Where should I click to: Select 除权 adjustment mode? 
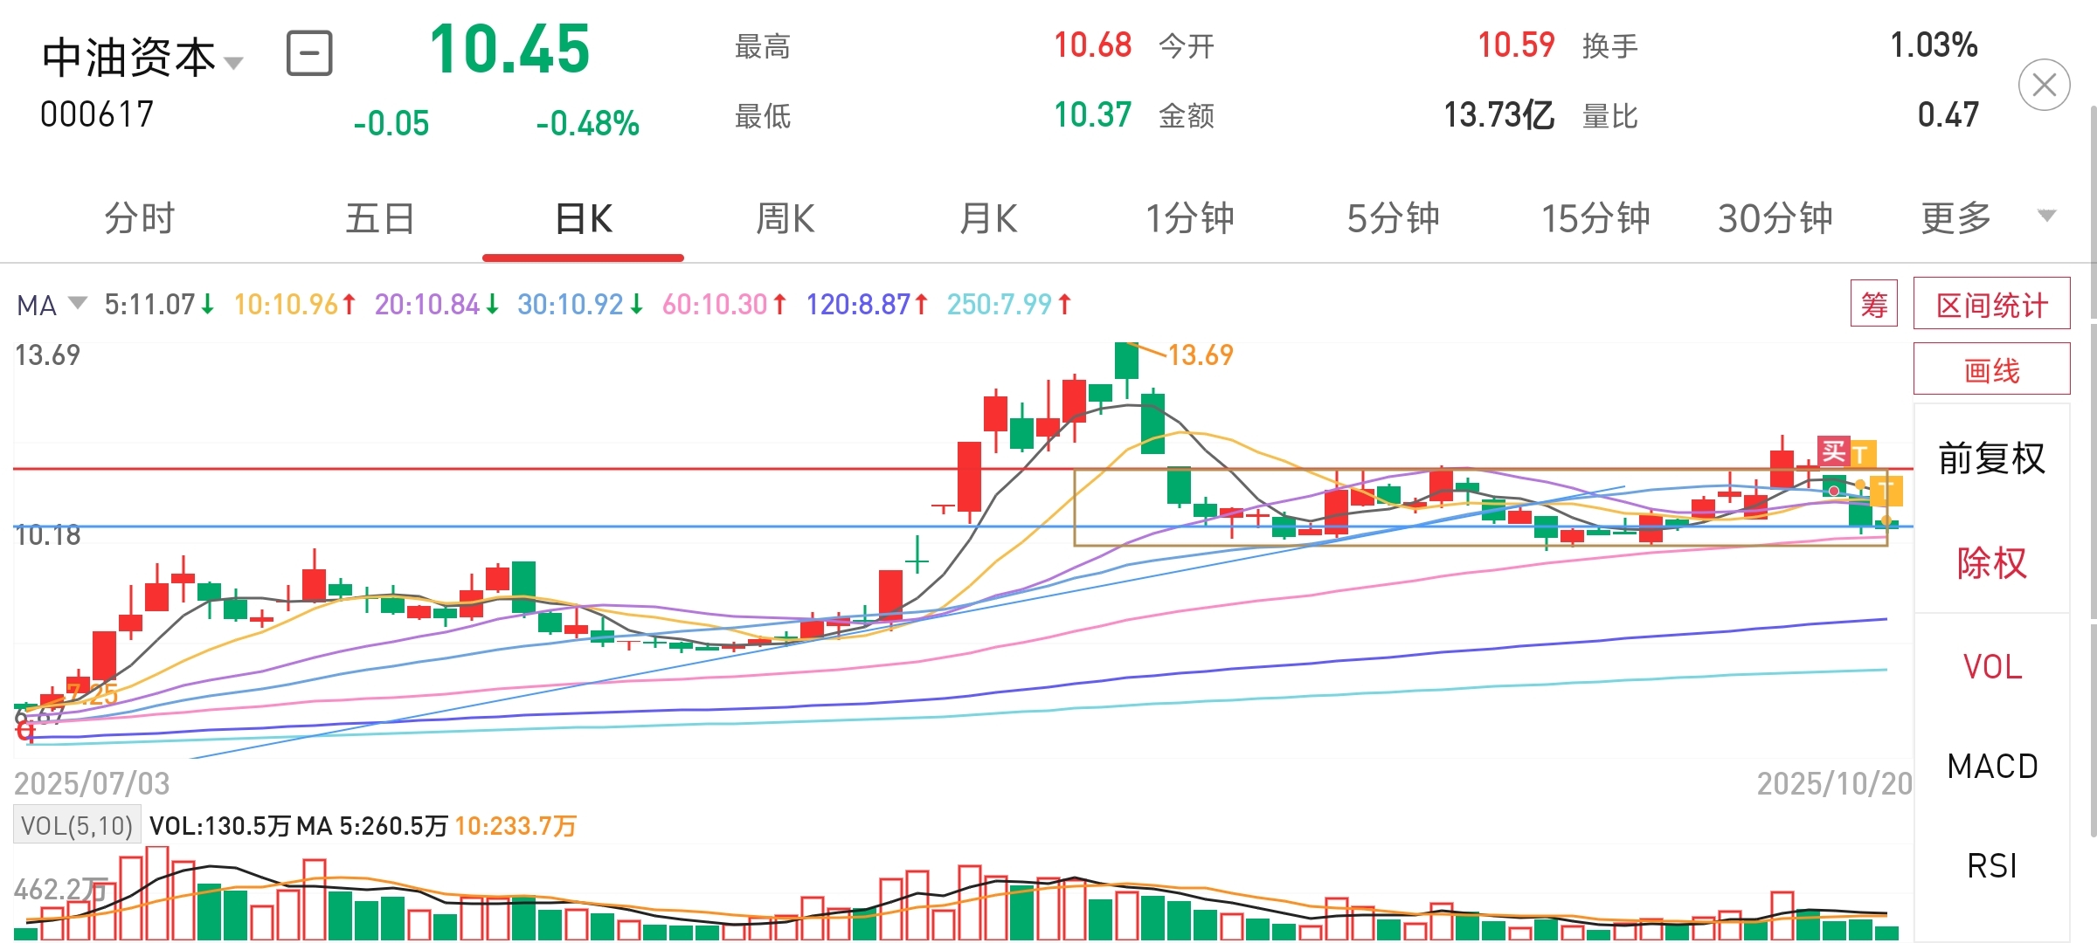(x=1991, y=562)
